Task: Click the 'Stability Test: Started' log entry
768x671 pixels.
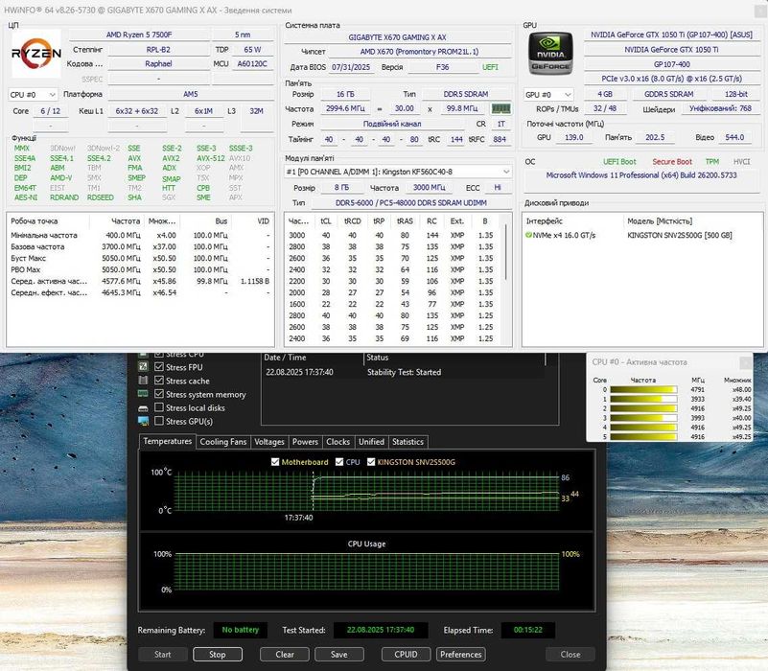Action: tap(404, 372)
